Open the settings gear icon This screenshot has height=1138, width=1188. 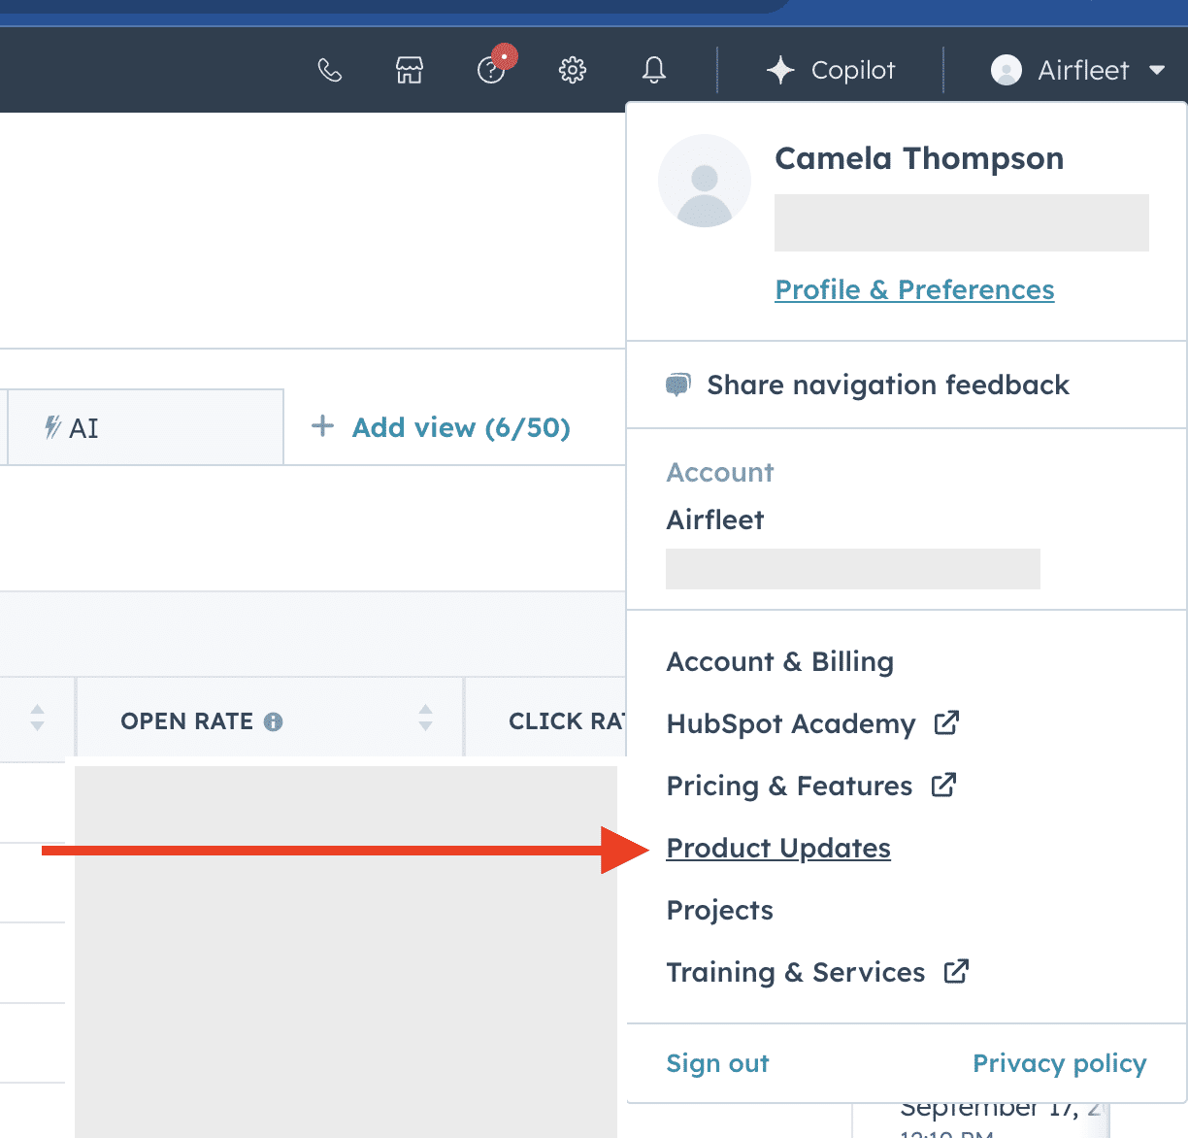click(573, 70)
